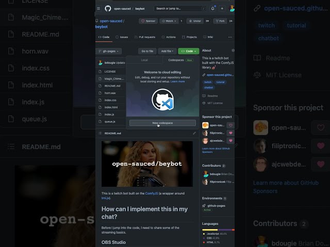
Task: Click the Sponsor heart button
Action: tap(148, 21)
